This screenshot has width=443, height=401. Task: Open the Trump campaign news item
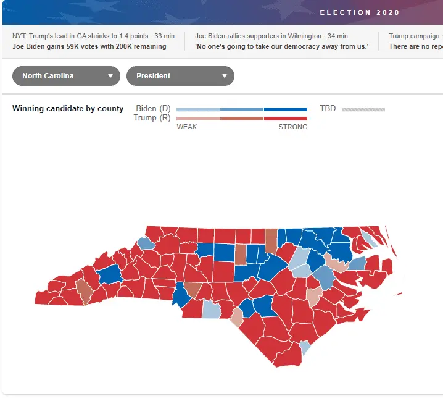(416, 41)
